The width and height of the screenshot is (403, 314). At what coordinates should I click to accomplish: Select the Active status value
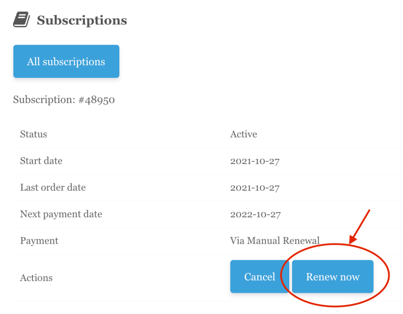tap(243, 134)
